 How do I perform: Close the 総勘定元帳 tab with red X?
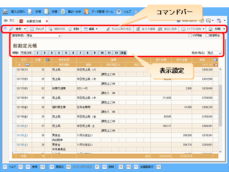(x=47, y=21)
